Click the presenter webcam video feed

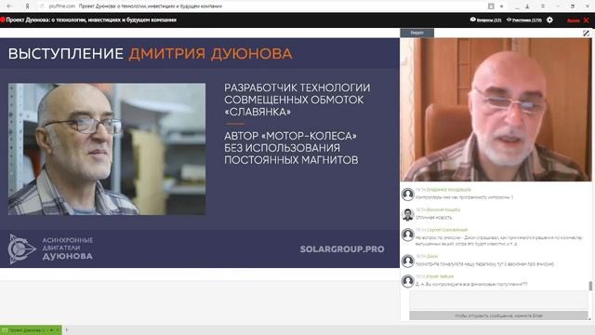(x=496, y=110)
